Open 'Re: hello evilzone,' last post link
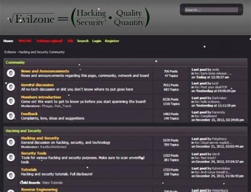This screenshot has width=251, height=192. pyautogui.click(x=208, y=102)
